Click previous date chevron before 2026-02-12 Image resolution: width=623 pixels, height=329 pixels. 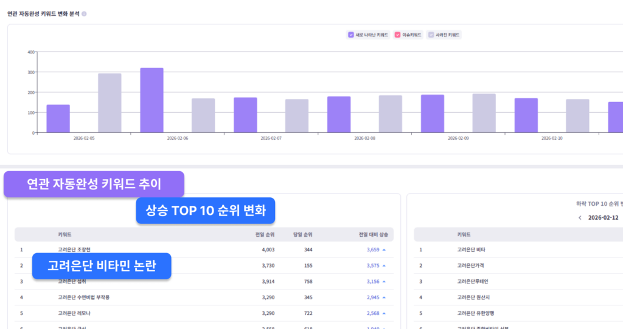(x=580, y=218)
